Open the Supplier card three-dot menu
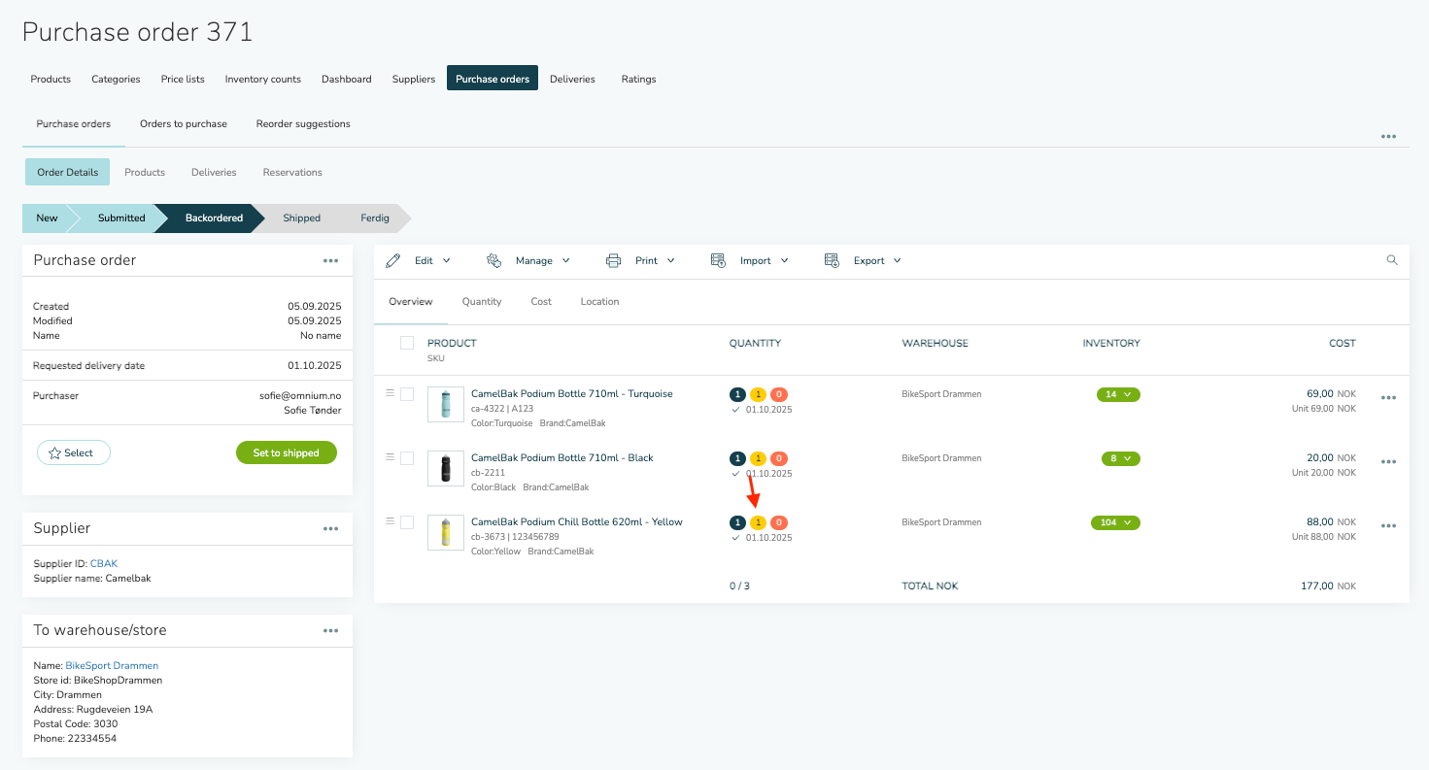Image resolution: width=1429 pixels, height=770 pixels. 330,528
